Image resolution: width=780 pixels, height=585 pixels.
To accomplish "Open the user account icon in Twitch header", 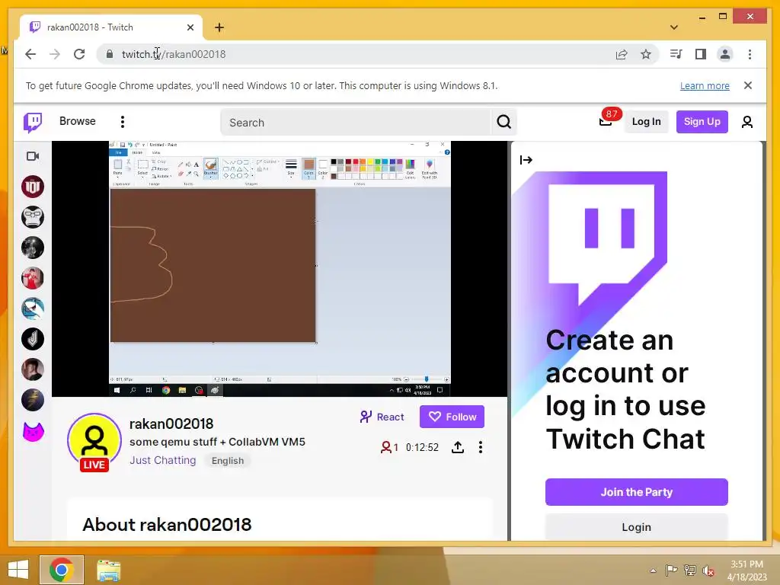I will click(x=746, y=122).
